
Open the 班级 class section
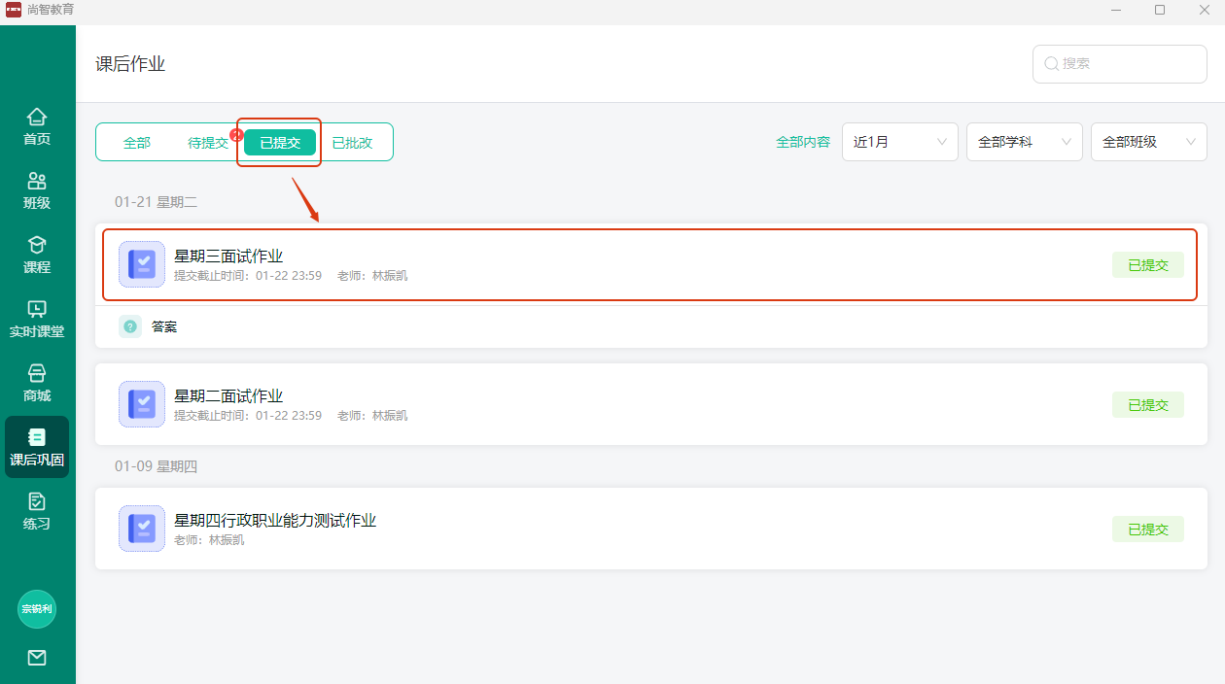coord(37,191)
